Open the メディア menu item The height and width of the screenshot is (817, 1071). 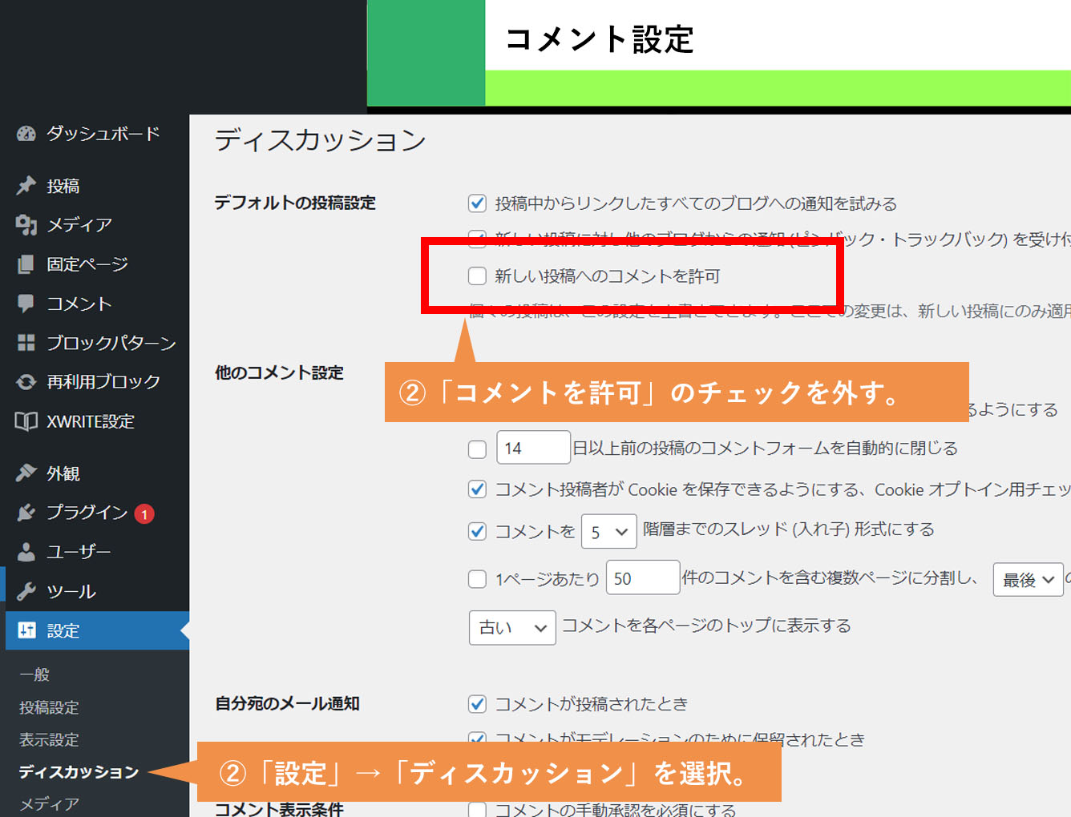(x=79, y=225)
